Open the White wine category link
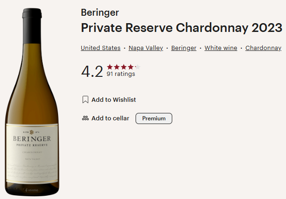Screen dimensions: 286x199 coord(221,48)
